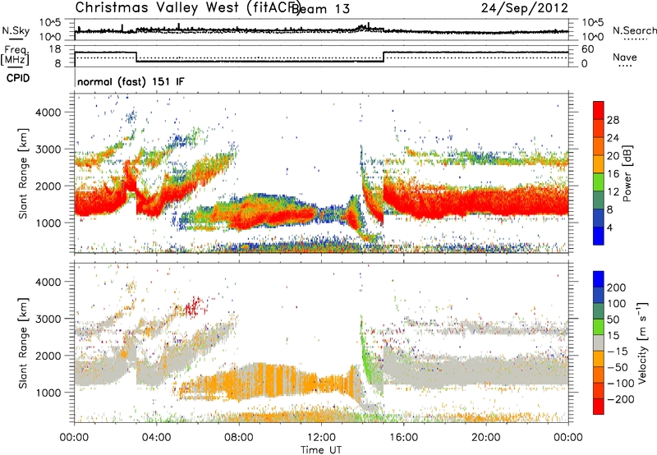Click the '1000' range tick on power panel
This screenshot has height=455, width=657.
coord(48,223)
